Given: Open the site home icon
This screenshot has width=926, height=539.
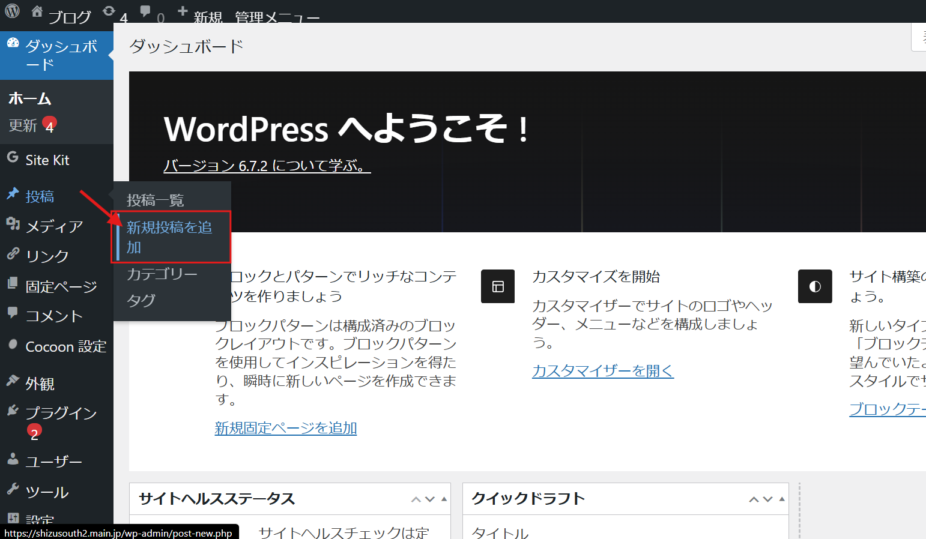Looking at the screenshot, I should click(37, 11).
